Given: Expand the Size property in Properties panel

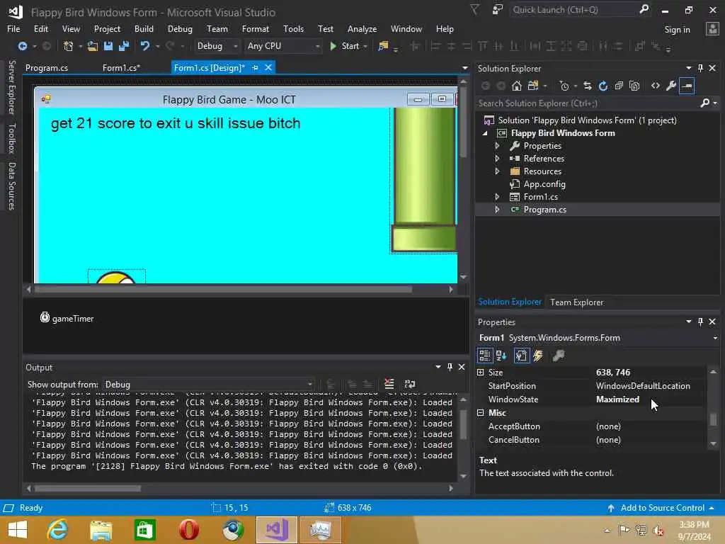Looking at the screenshot, I should (481, 373).
